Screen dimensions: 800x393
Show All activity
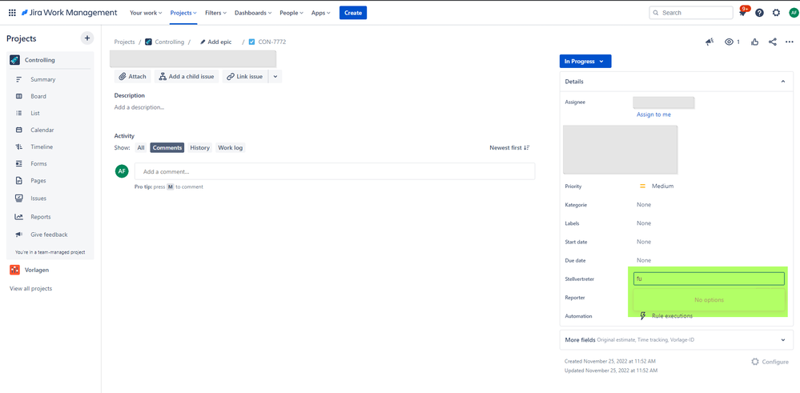(x=141, y=148)
